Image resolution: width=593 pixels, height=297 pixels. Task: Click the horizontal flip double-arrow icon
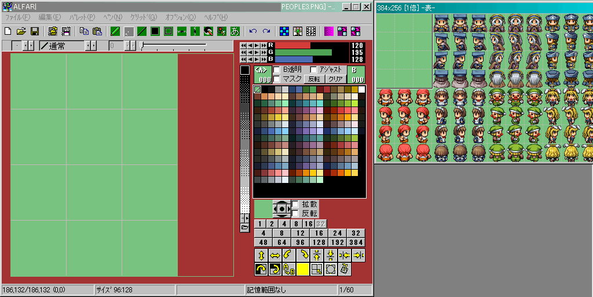(x=275, y=255)
